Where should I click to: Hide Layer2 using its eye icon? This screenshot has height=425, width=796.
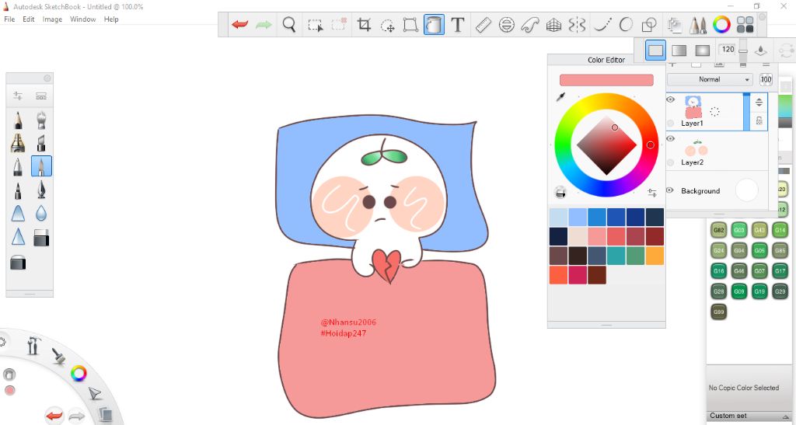pyautogui.click(x=670, y=138)
